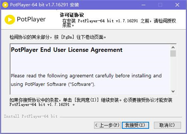Click the 许可证协议 header title
This screenshot has height=134, width=187.
72,15
